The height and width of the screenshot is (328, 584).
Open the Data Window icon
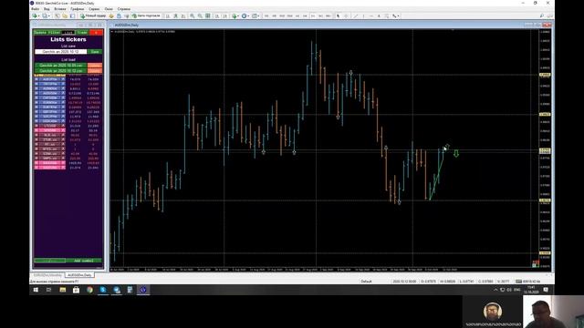[65, 16]
